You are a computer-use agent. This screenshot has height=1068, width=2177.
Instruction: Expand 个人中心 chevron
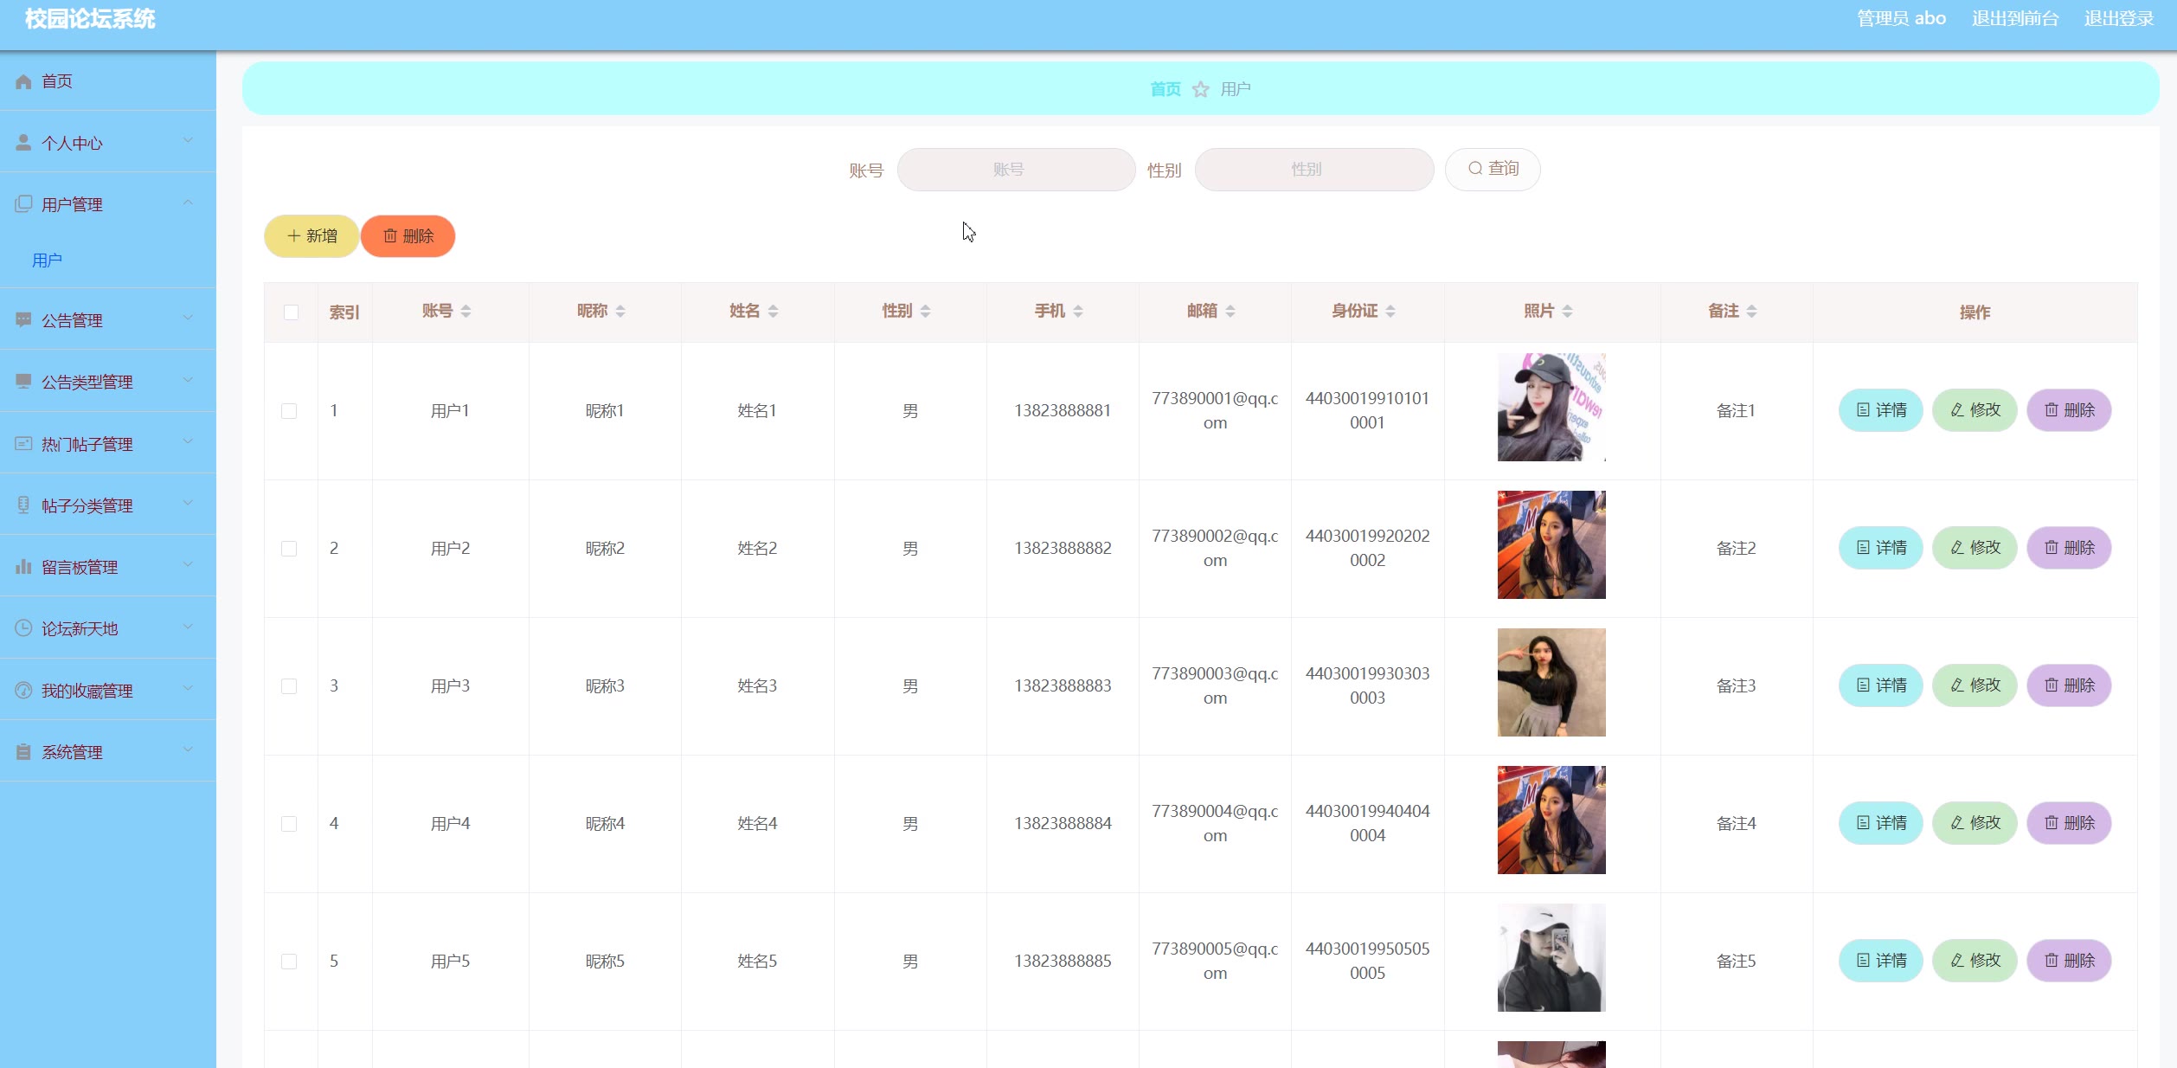pos(188,141)
